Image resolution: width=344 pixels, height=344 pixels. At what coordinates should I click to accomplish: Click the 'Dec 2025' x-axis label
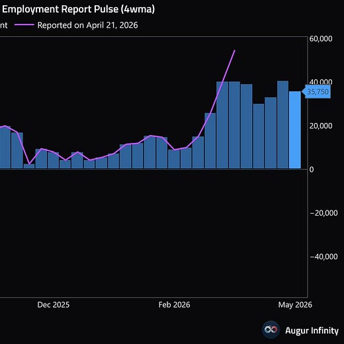click(x=54, y=305)
